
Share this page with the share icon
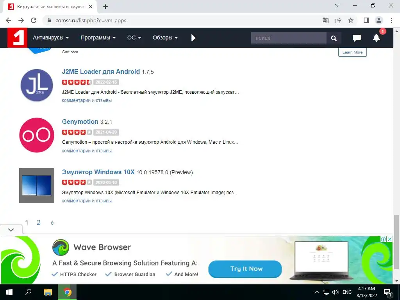click(x=338, y=20)
